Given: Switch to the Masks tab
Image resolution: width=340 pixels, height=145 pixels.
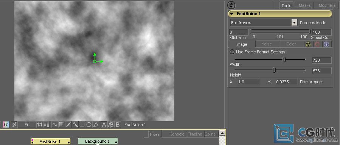Looking at the screenshot, I should (304, 5).
